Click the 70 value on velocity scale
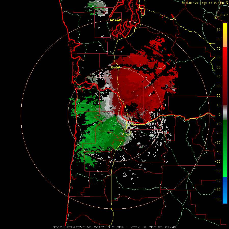Viewport: 229px width, 229px height. tap(219, 49)
